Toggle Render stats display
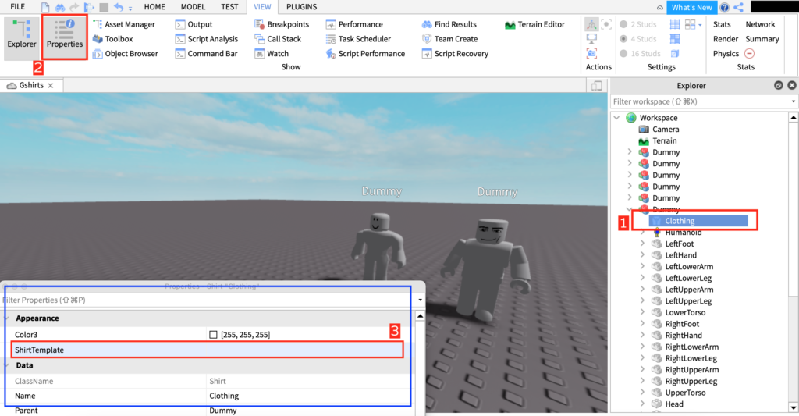This screenshot has height=416, width=799. click(x=726, y=39)
